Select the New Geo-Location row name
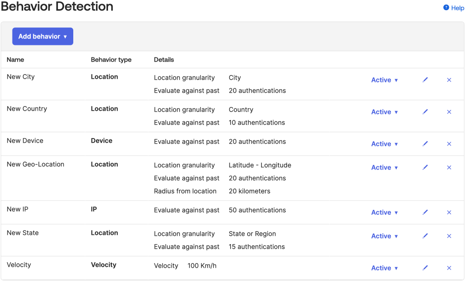The width and height of the screenshot is (467, 283). pyautogui.click(x=35, y=164)
